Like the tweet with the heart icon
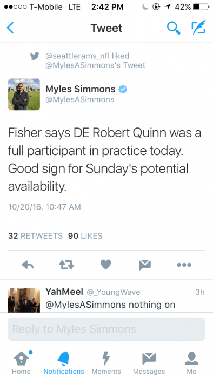This screenshot has width=213, height=378. pyautogui.click(x=105, y=265)
